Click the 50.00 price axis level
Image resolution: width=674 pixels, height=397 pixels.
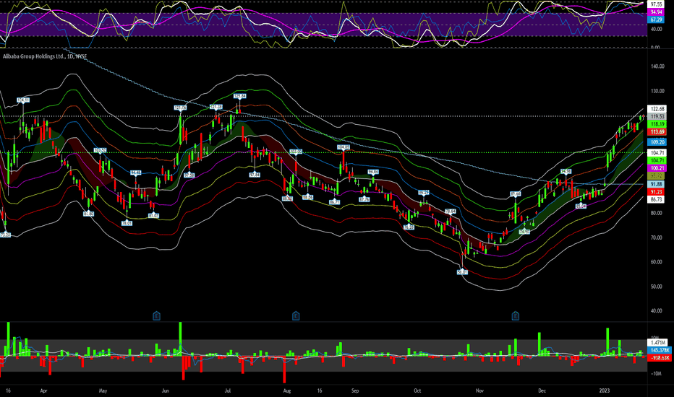pyautogui.click(x=657, y=287)
